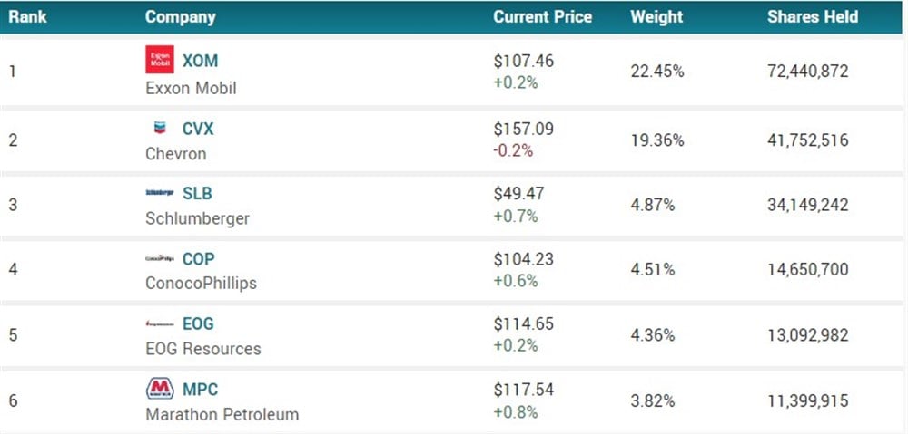This screenshot has height=434, width=908.
Task: Follow the SLB ticker link
Action: coord(197,193)
